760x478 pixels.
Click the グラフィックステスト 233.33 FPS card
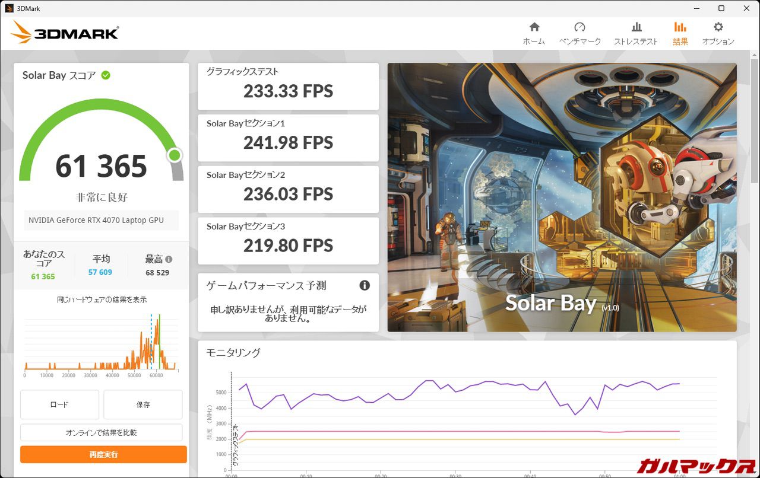tap(288, 87)
